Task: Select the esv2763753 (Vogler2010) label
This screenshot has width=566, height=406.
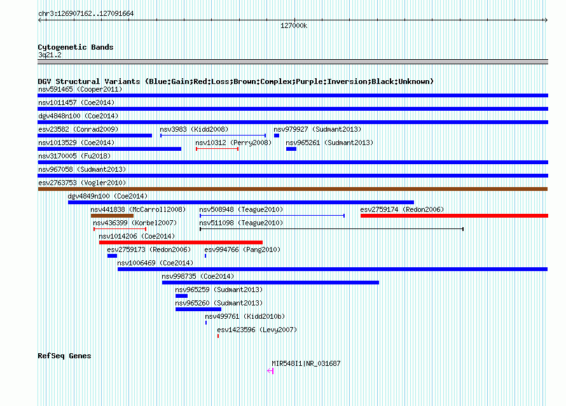Action: [x=82, y=183]
